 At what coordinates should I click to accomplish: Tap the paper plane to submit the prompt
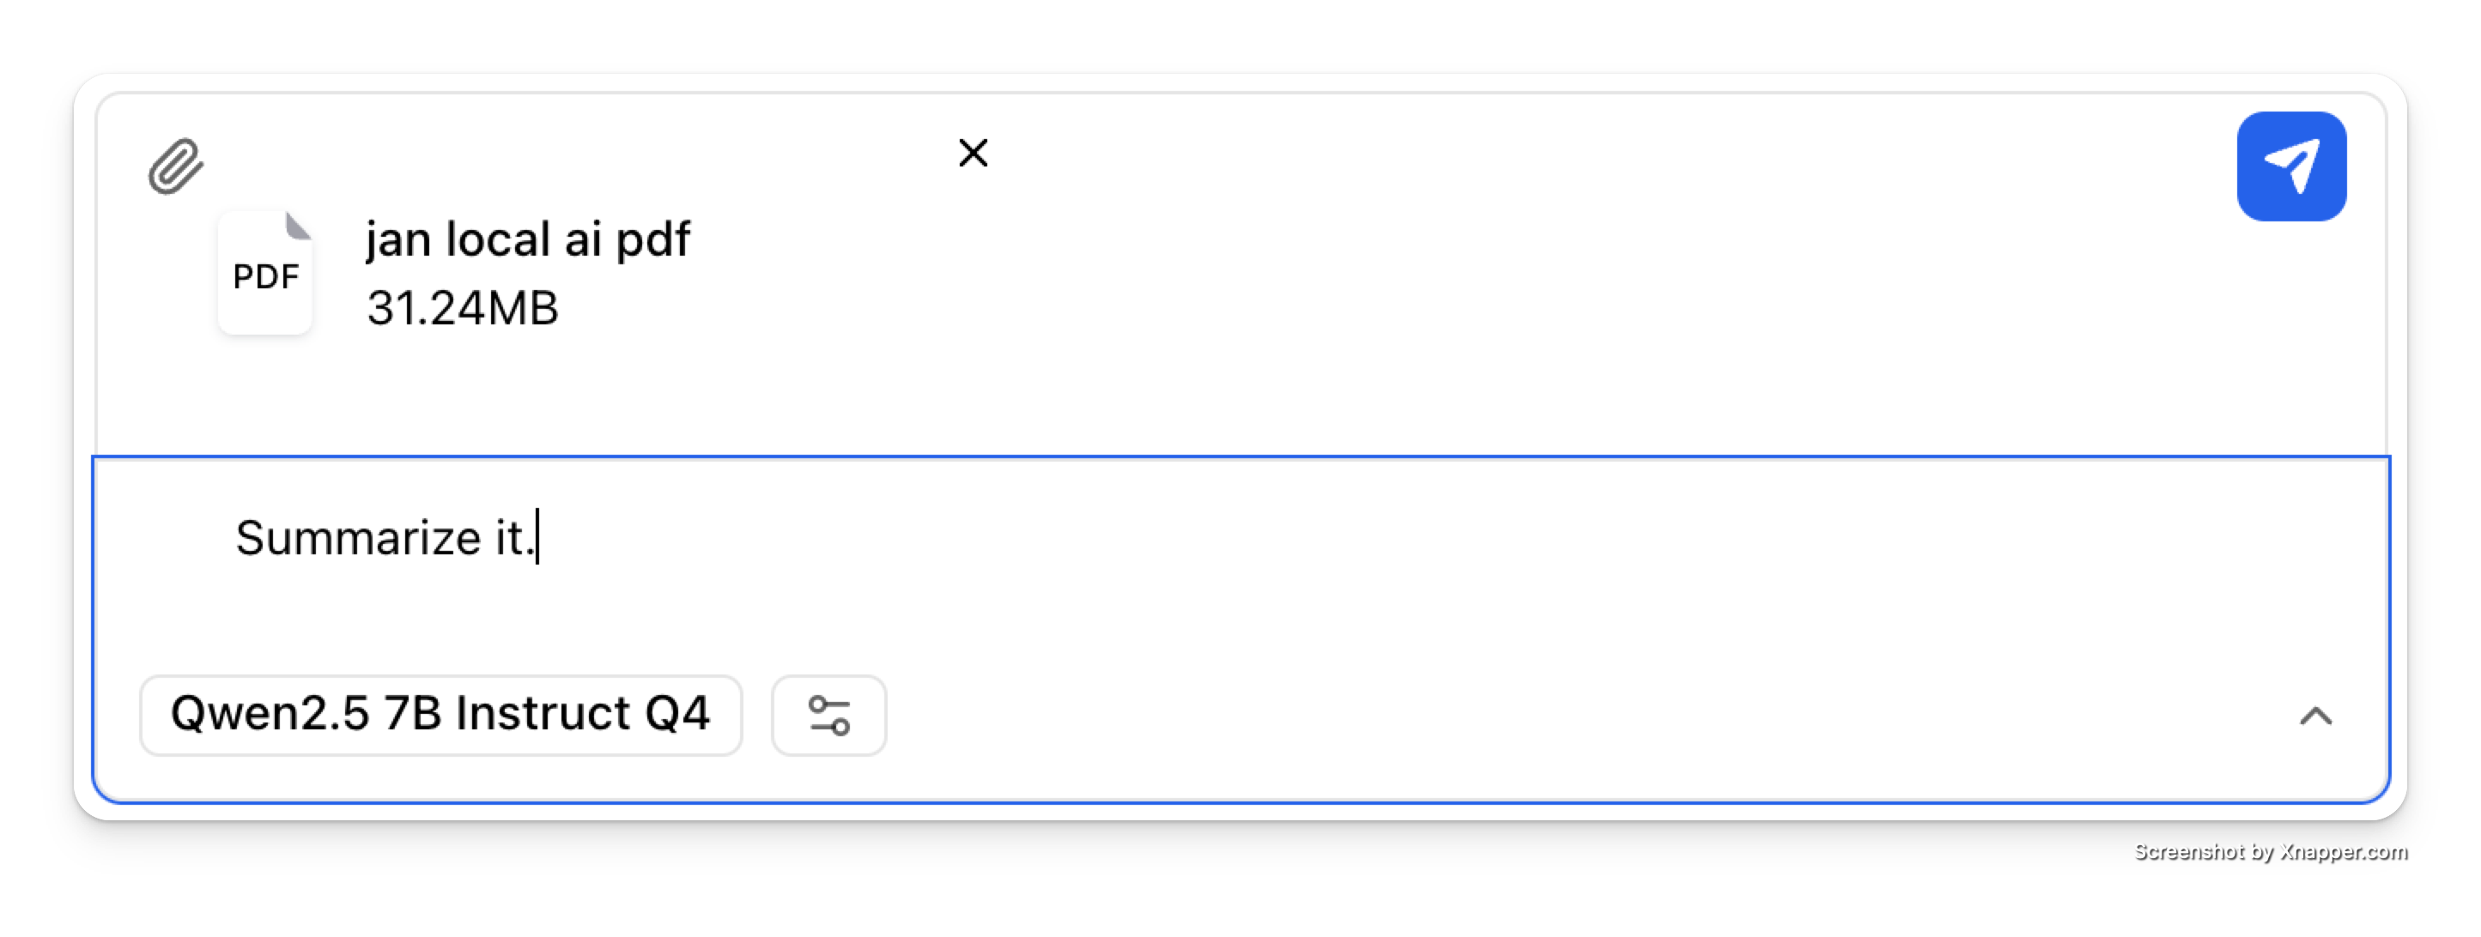click(x=2292, y=165)
